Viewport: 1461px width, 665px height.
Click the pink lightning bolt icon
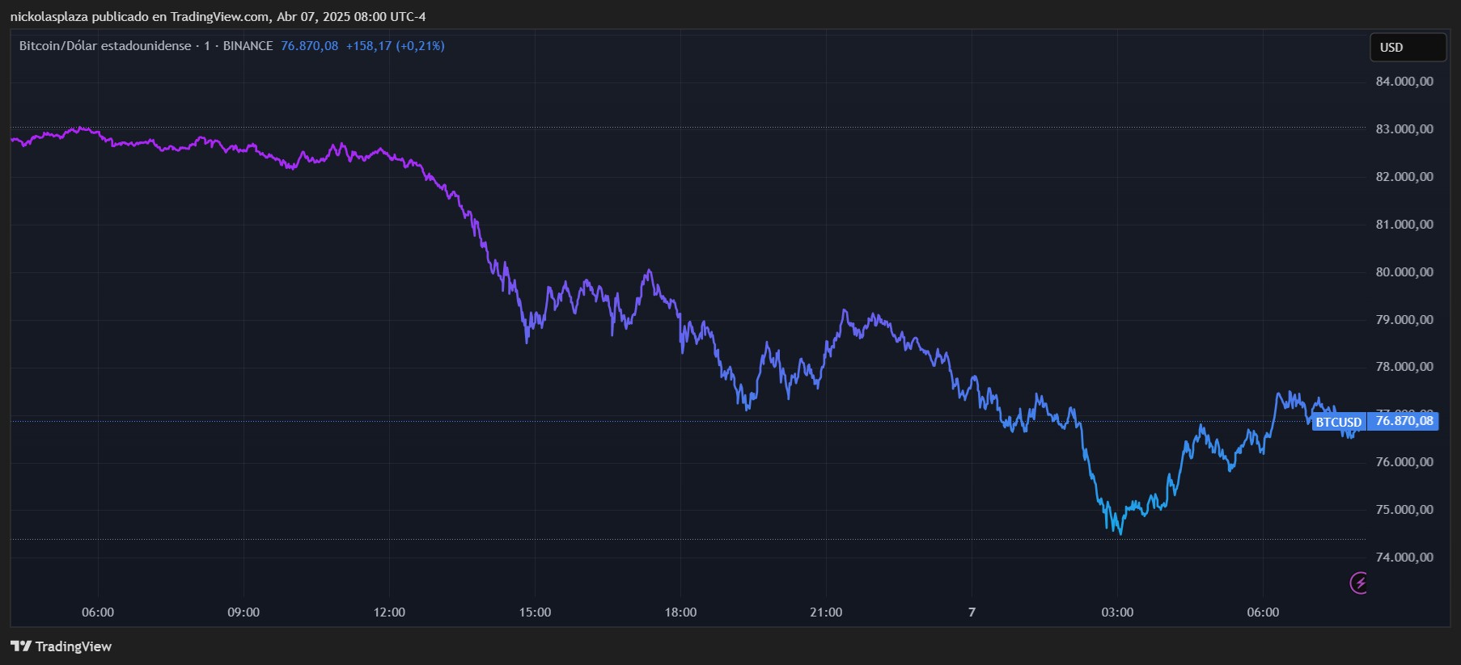tap(1359, 582)
